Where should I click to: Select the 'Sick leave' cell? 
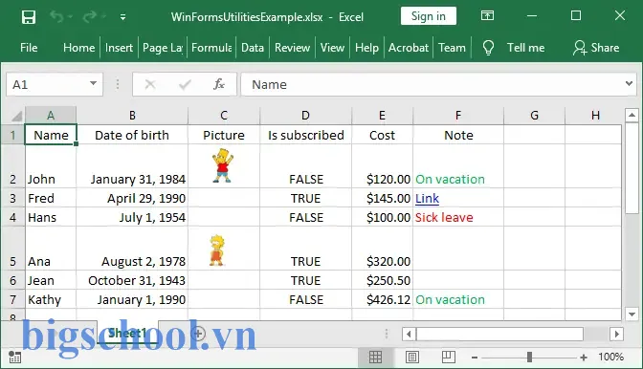pos(458,217)
